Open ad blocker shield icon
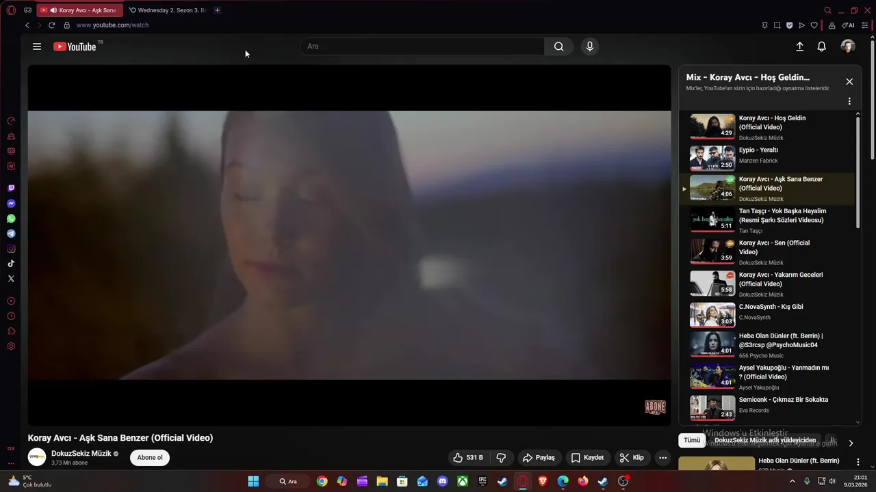 tap(789, 25)
